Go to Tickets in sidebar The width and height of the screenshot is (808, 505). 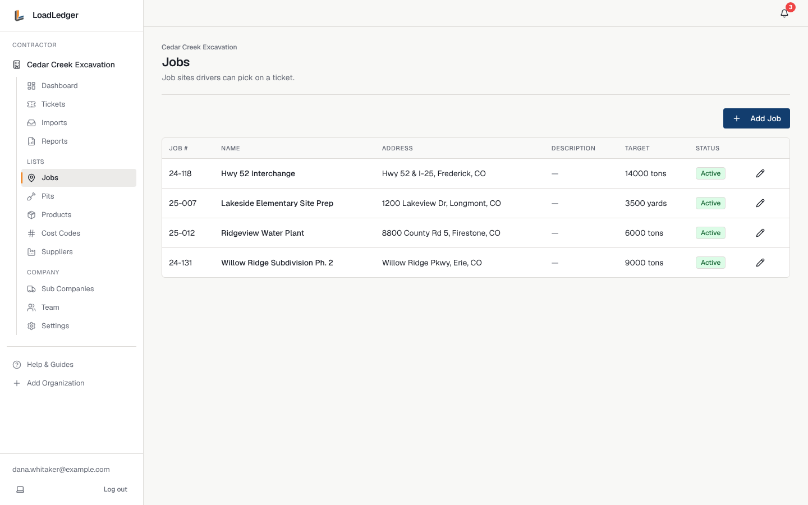pyautogui.click(x=79, y=104)
